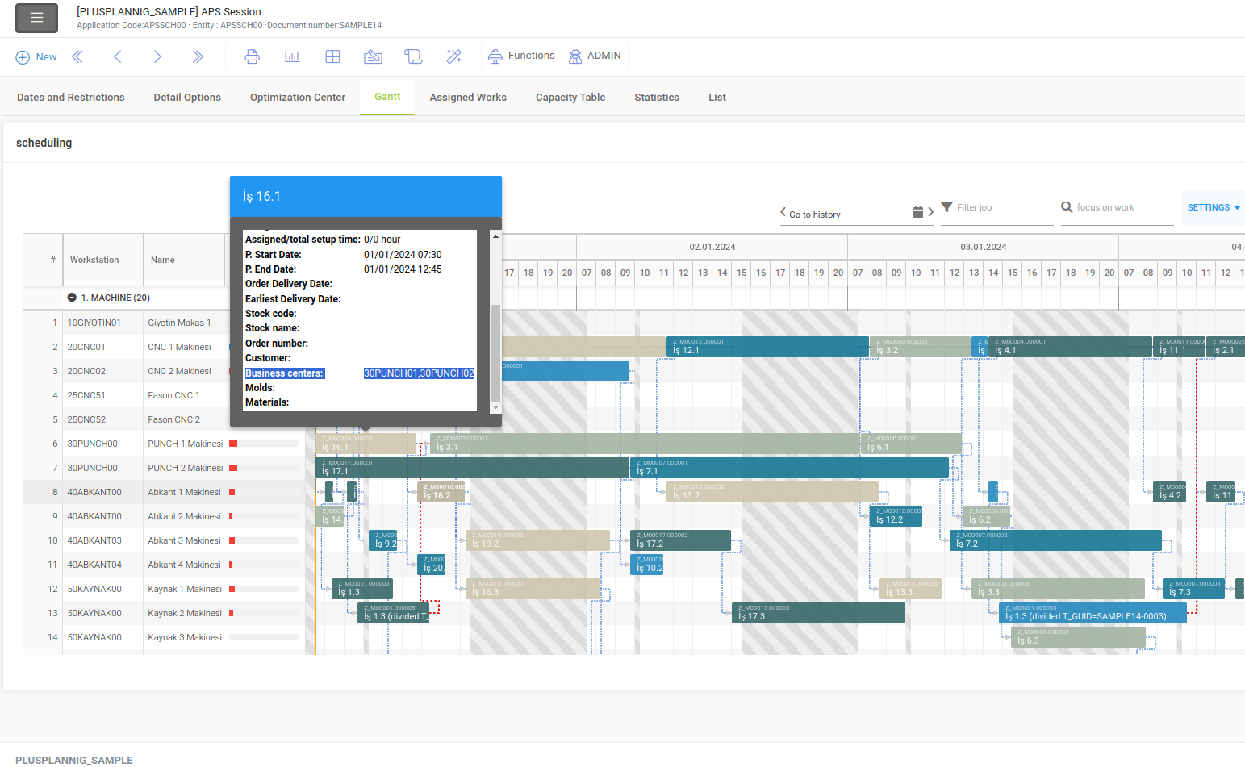Open the Functions menu
1245x767 pixels.
521,56
